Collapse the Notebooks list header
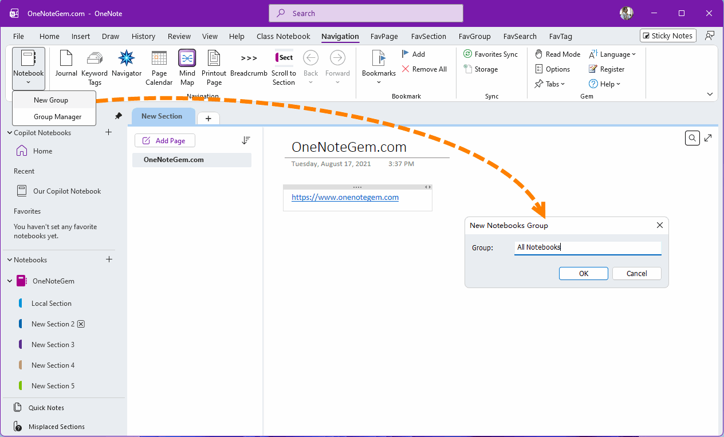This screenshot has height=437, width=724. click(x=9, y=260)
